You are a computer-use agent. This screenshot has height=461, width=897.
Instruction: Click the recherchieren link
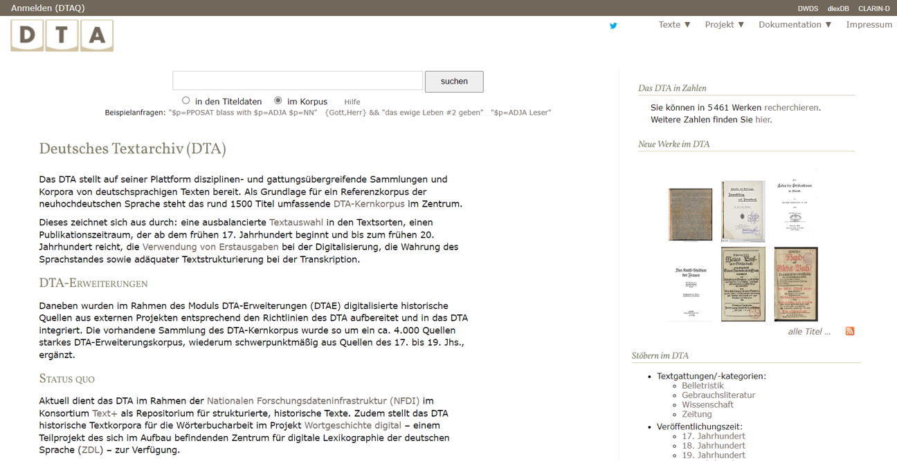791,107
